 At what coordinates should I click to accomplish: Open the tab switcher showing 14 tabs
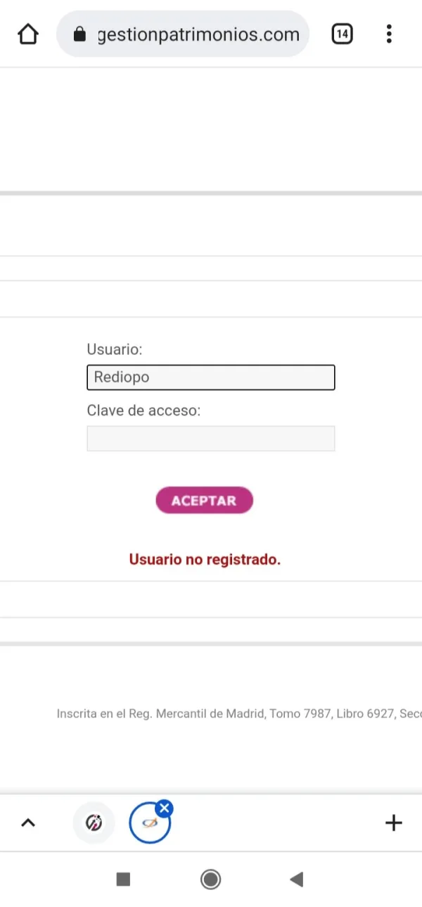(343, 34)
